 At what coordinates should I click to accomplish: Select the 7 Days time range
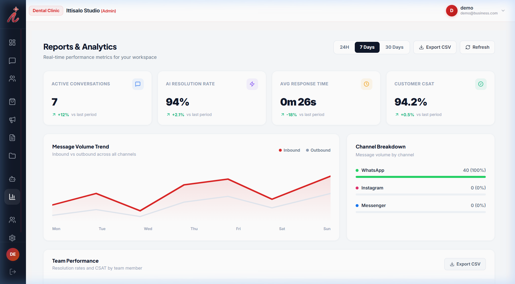(x=367, y=47)
